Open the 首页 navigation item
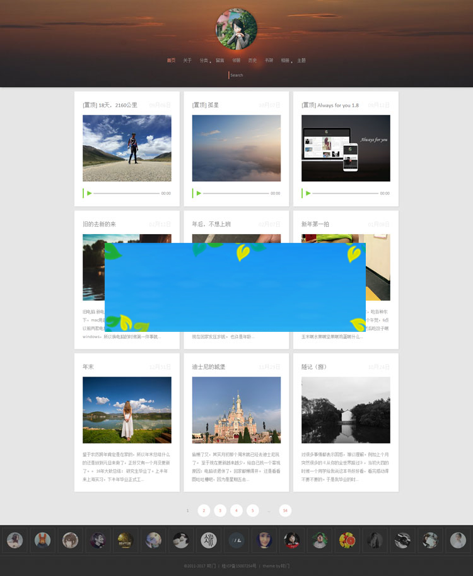This screenshot has width=473, height=576. pyautogui.click(x=171, y=61)
